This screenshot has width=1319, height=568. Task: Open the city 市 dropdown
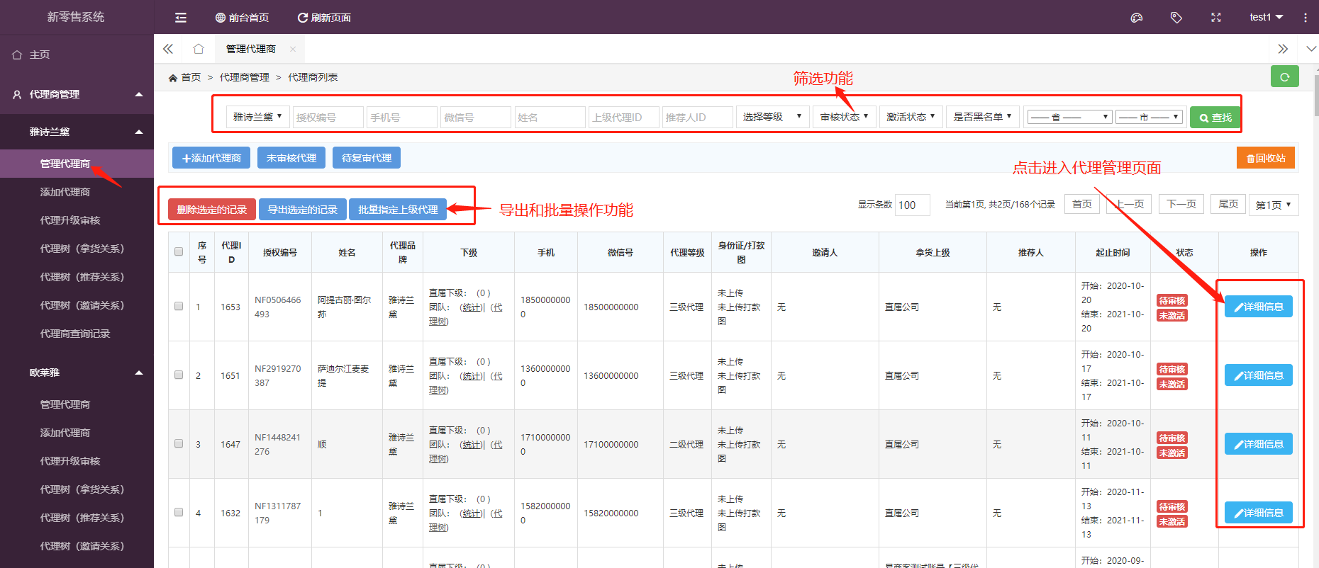pyautogui.click(x=1150, y=117)
